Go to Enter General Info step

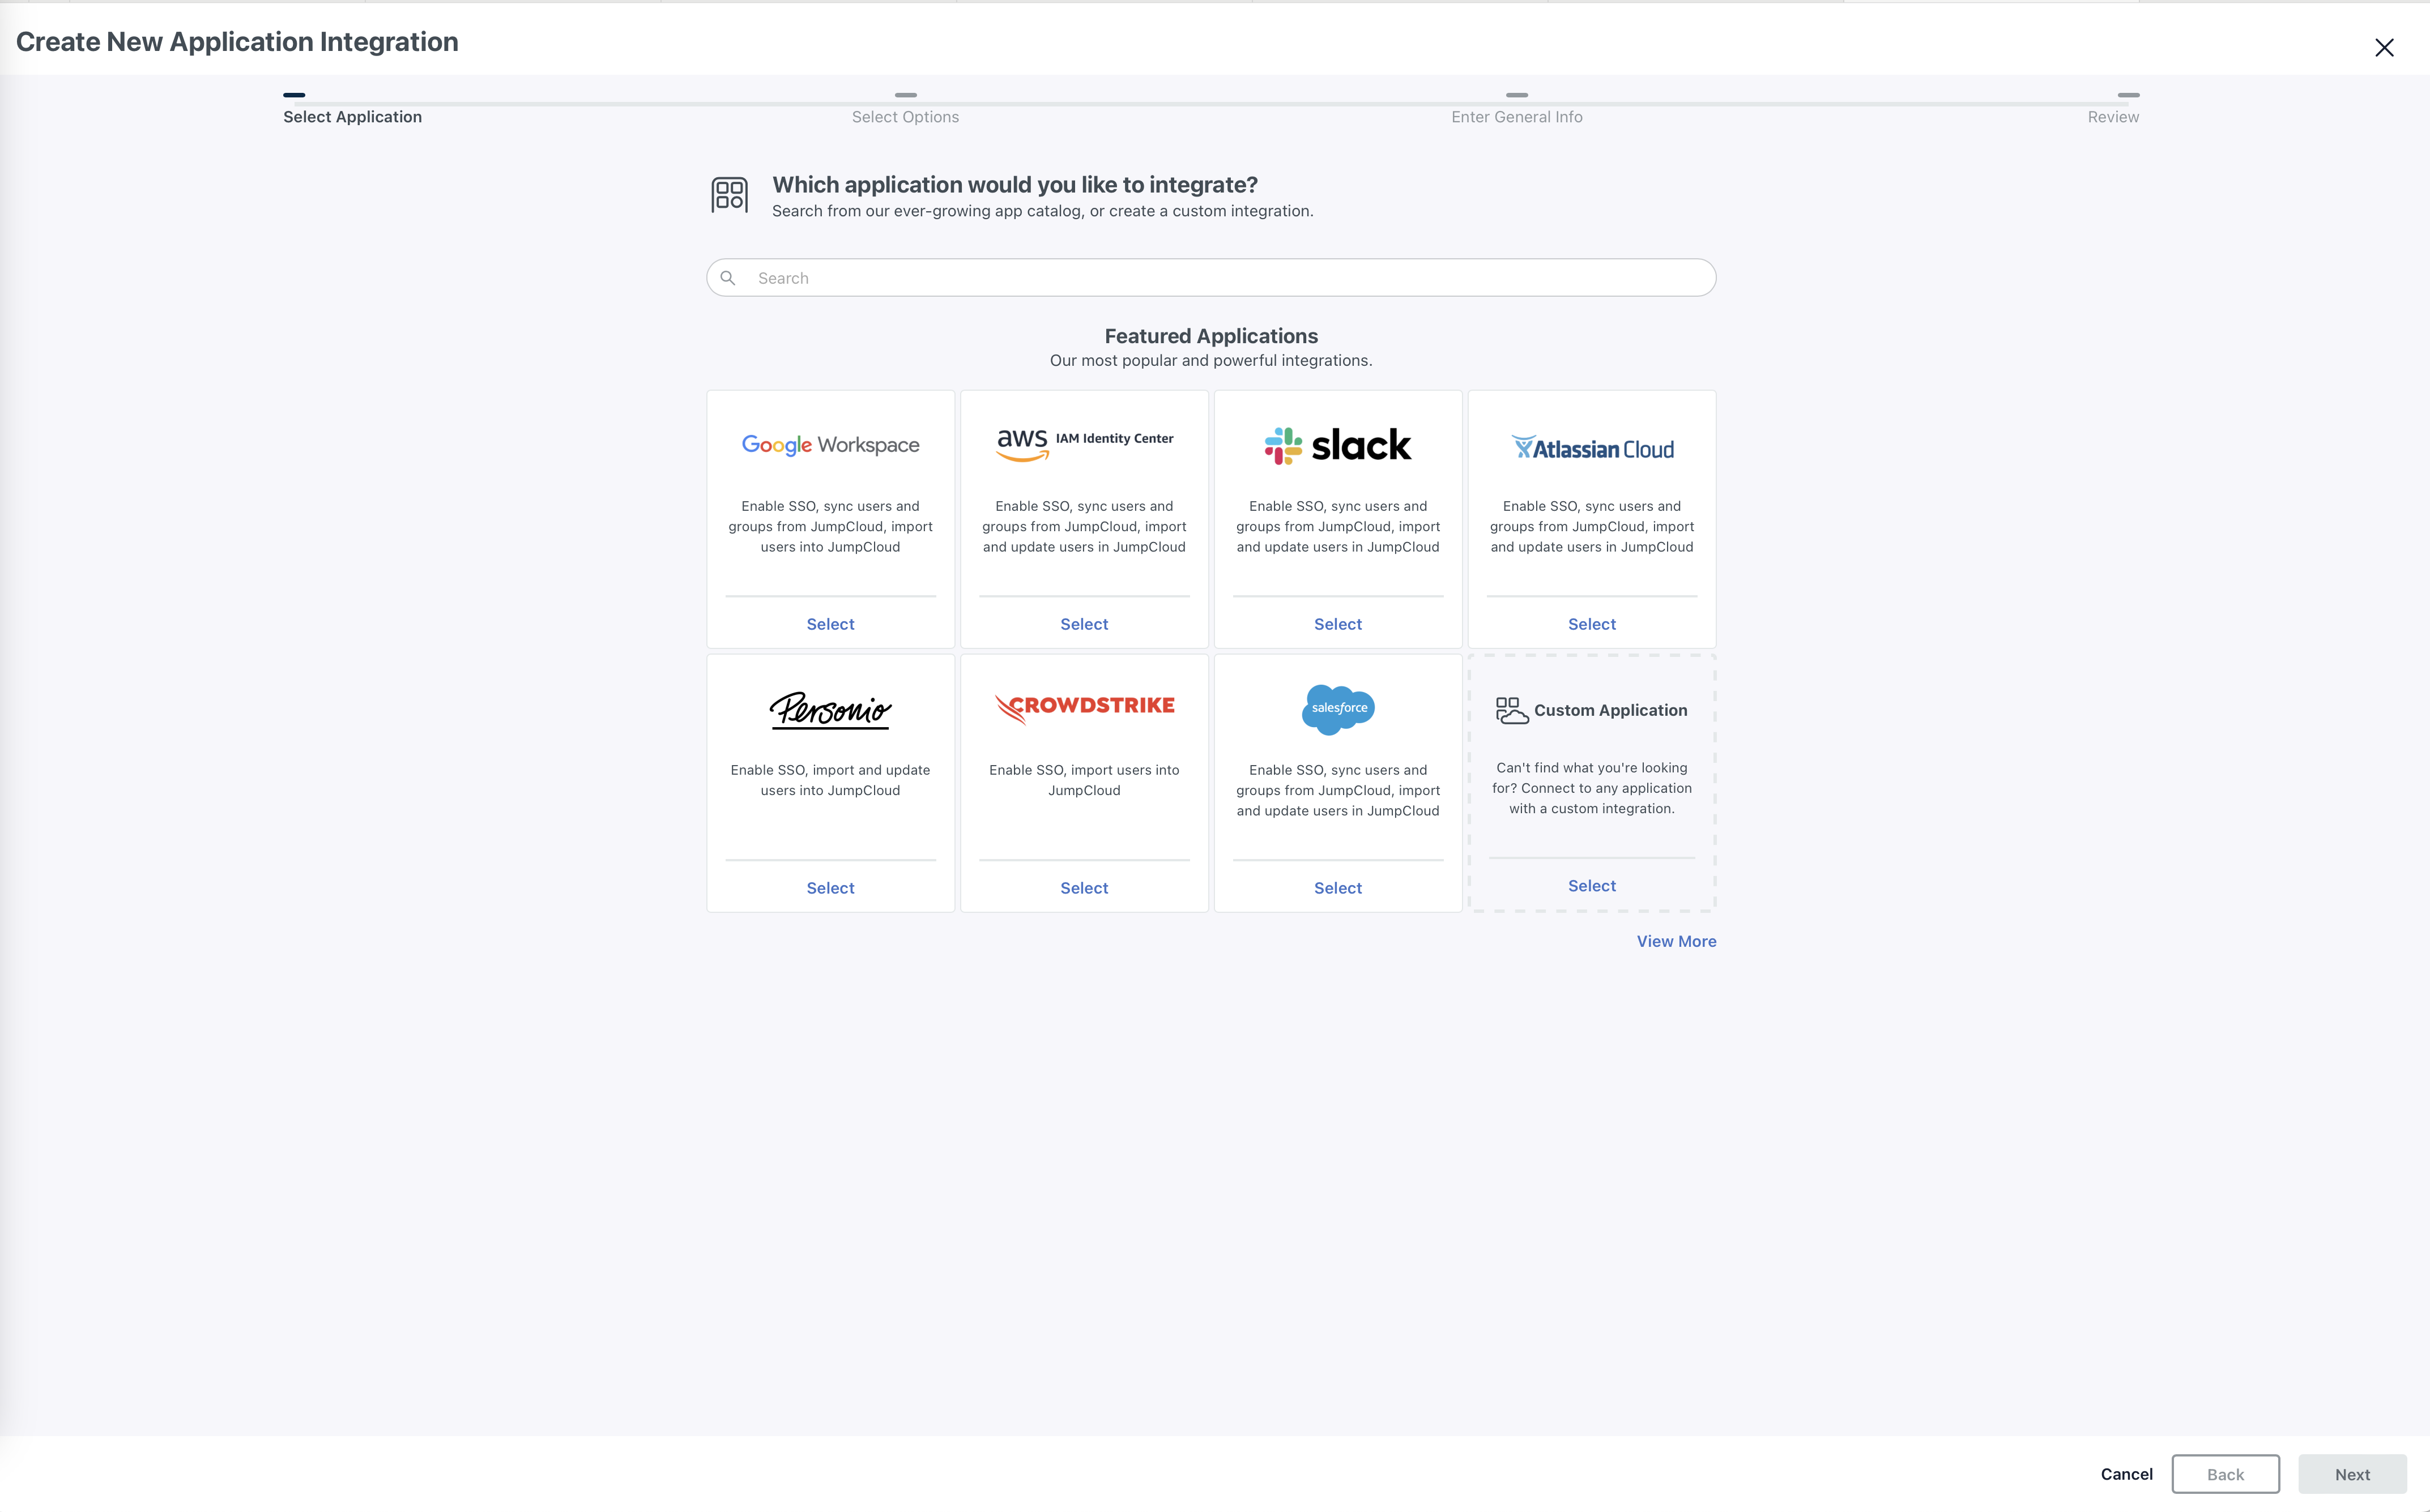(x=1516, y=117)
